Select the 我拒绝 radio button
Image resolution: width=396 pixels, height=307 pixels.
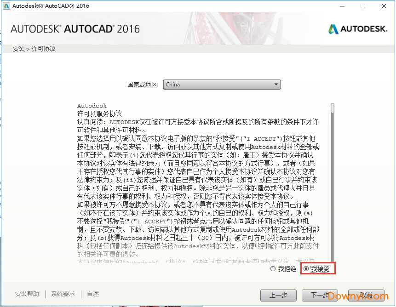click(x=273, y=269)
